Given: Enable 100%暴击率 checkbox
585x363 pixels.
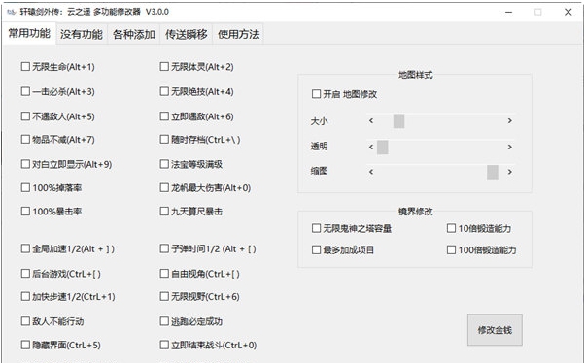Looking at the screenshot, I should click(25, 212).
